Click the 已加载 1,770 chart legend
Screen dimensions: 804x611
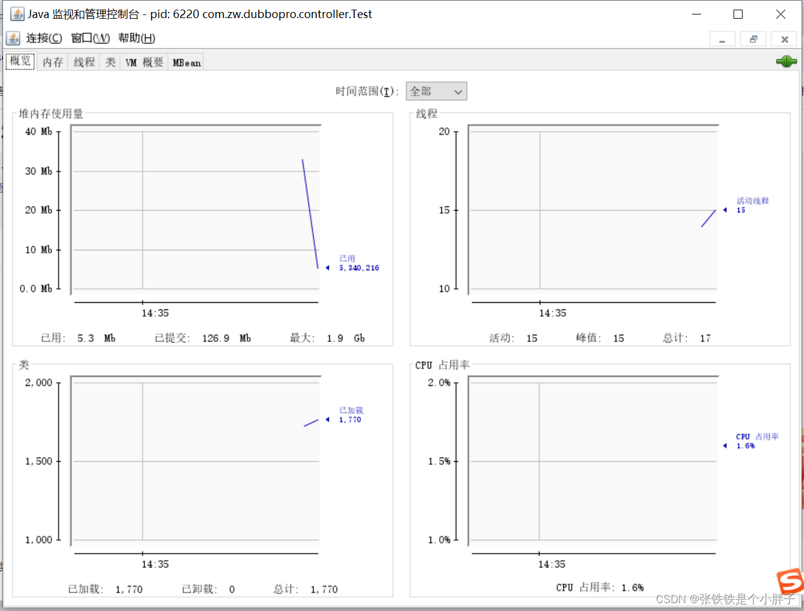(x=351, y=415)
